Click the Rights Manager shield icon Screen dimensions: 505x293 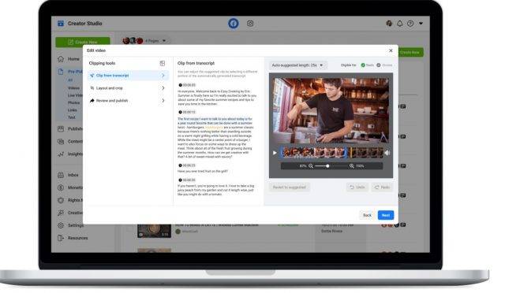(x=61, y=200)
